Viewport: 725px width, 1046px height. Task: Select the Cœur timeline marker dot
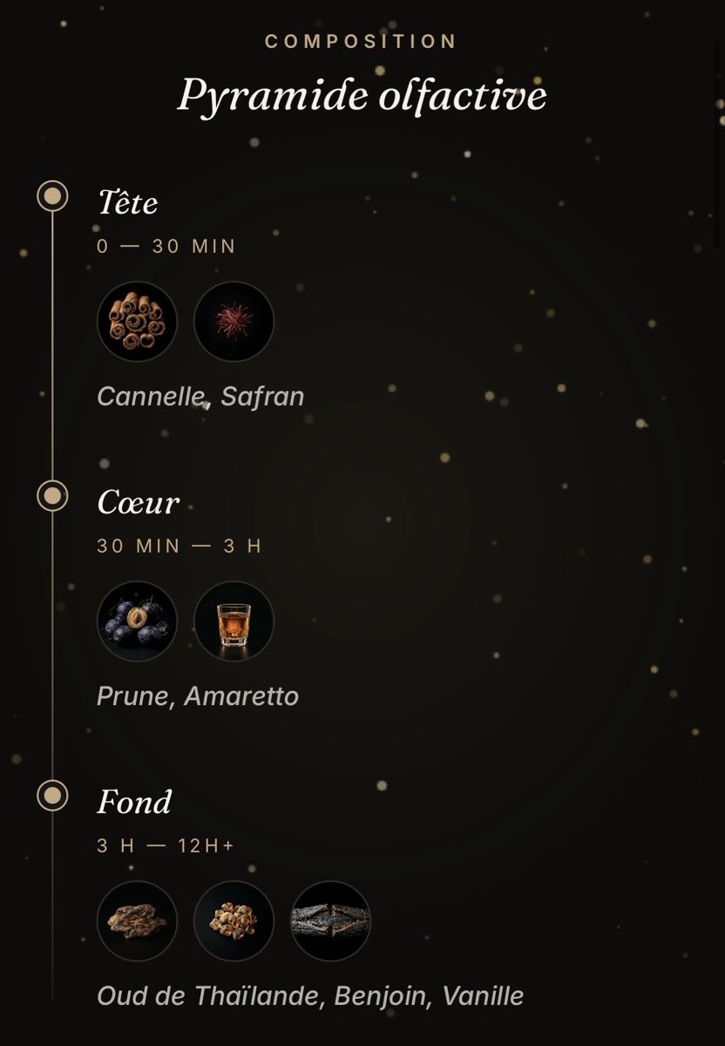pos(52,496)
